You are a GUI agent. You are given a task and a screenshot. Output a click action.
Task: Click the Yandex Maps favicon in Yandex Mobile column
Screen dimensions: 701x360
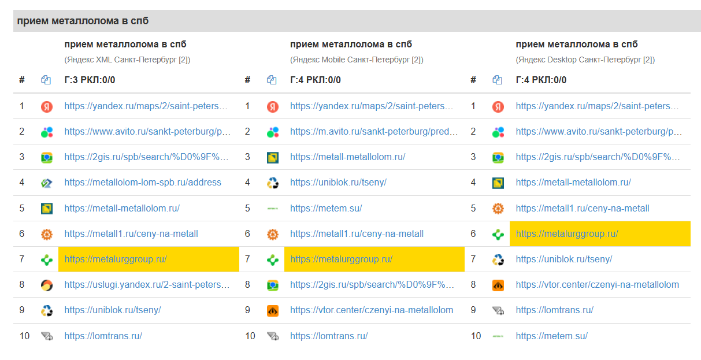coord(273,106)
